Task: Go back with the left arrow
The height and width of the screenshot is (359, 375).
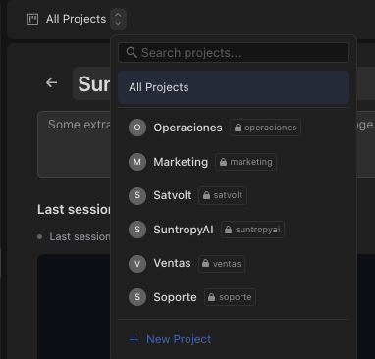Action: 51,82
